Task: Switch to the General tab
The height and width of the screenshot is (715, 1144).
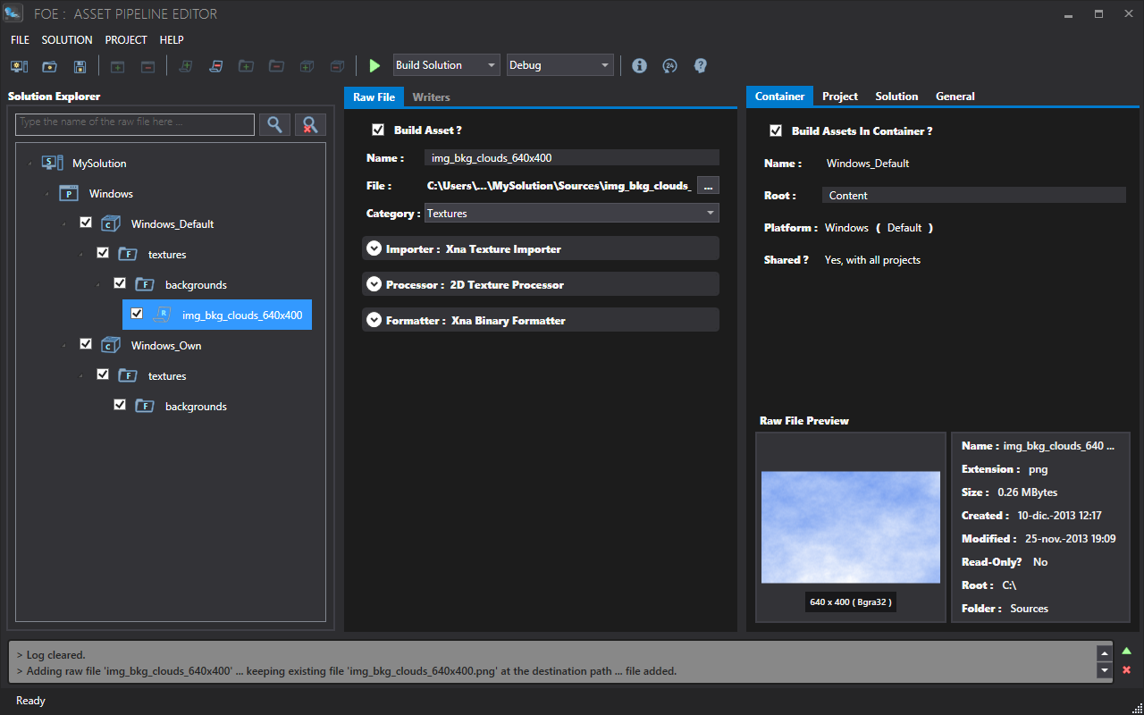Action: [x=955, y=97]
